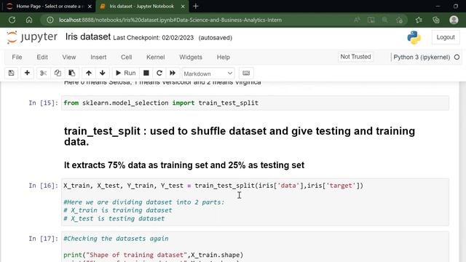Open browser collections icon
This screenshot has width=466, height=262.
436,20
